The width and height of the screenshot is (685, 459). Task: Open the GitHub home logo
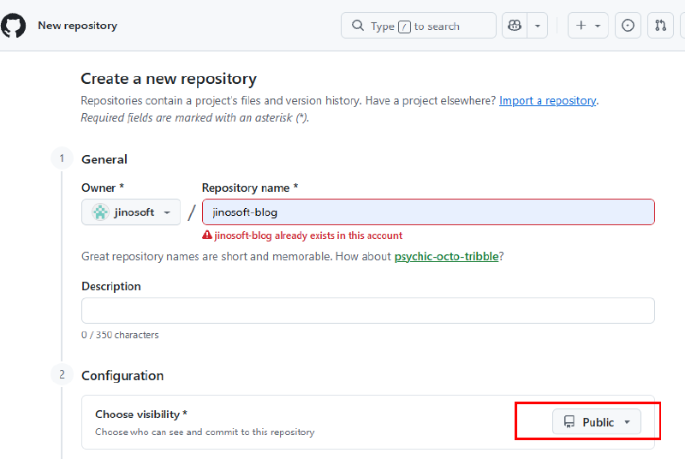[13, 26]
